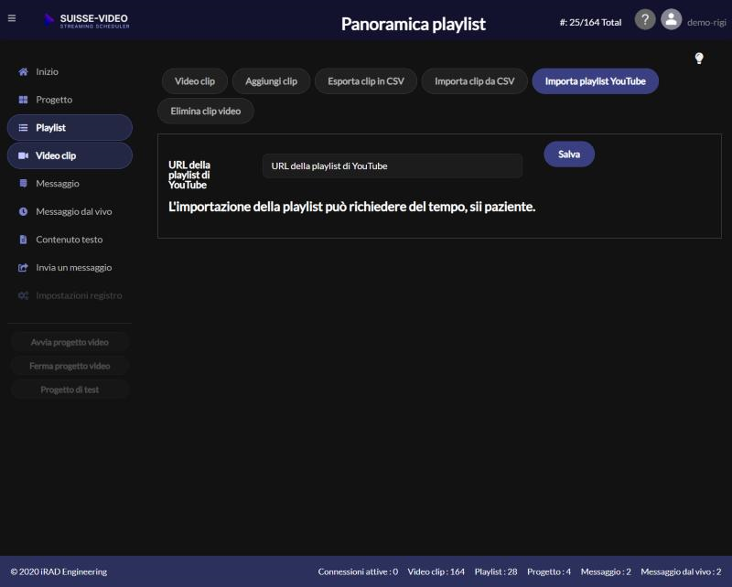The image size is (732, 587).
Task: Click the document icon beside Contenuto testo
Action: pos(23,240)
